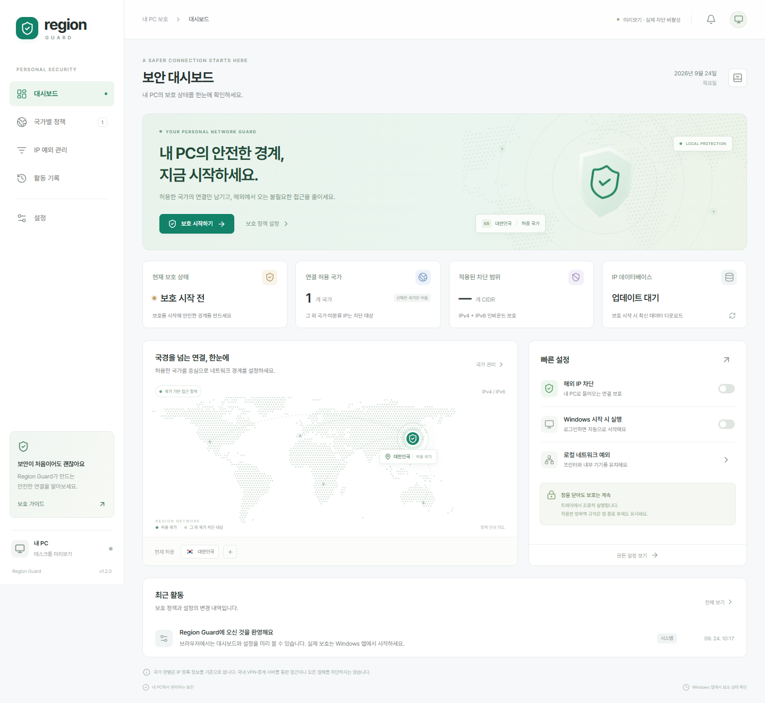
Task: Click the IP database refresh icon
Action: tap(732, 315)
